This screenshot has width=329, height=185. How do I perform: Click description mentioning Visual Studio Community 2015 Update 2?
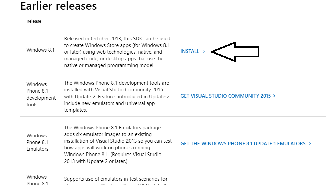117,97
